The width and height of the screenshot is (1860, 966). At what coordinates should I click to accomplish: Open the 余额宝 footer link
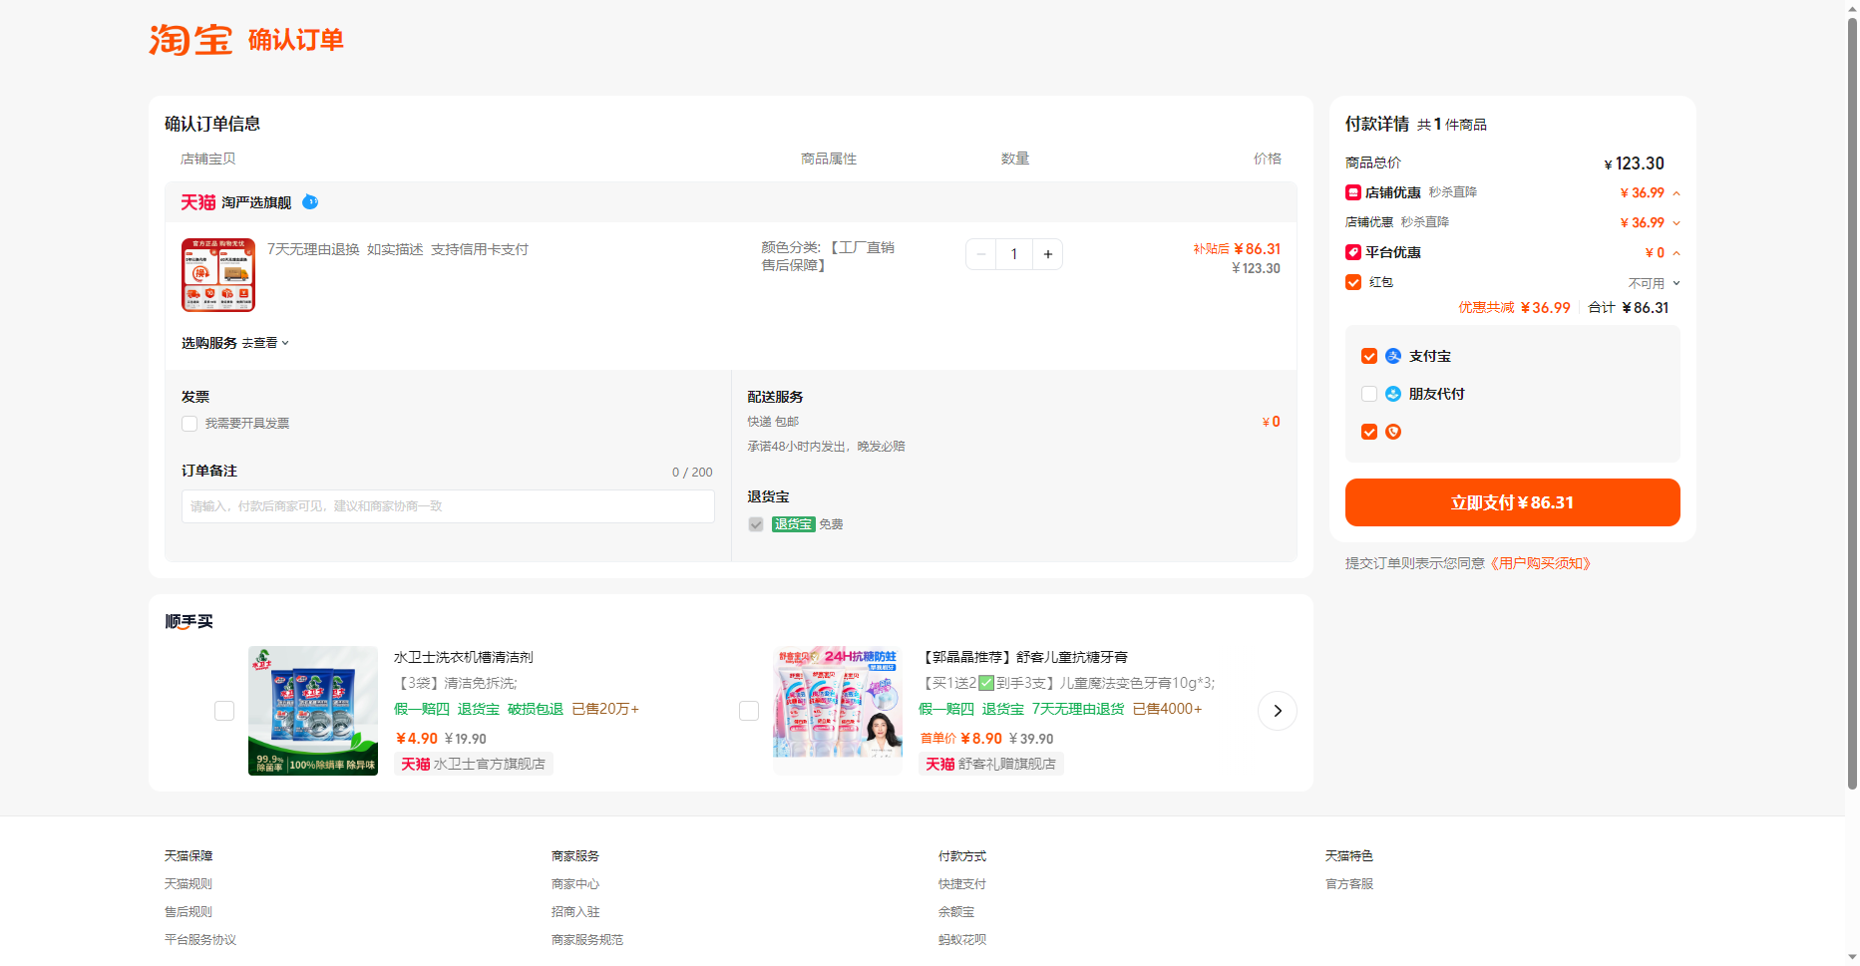click(956, 912)
